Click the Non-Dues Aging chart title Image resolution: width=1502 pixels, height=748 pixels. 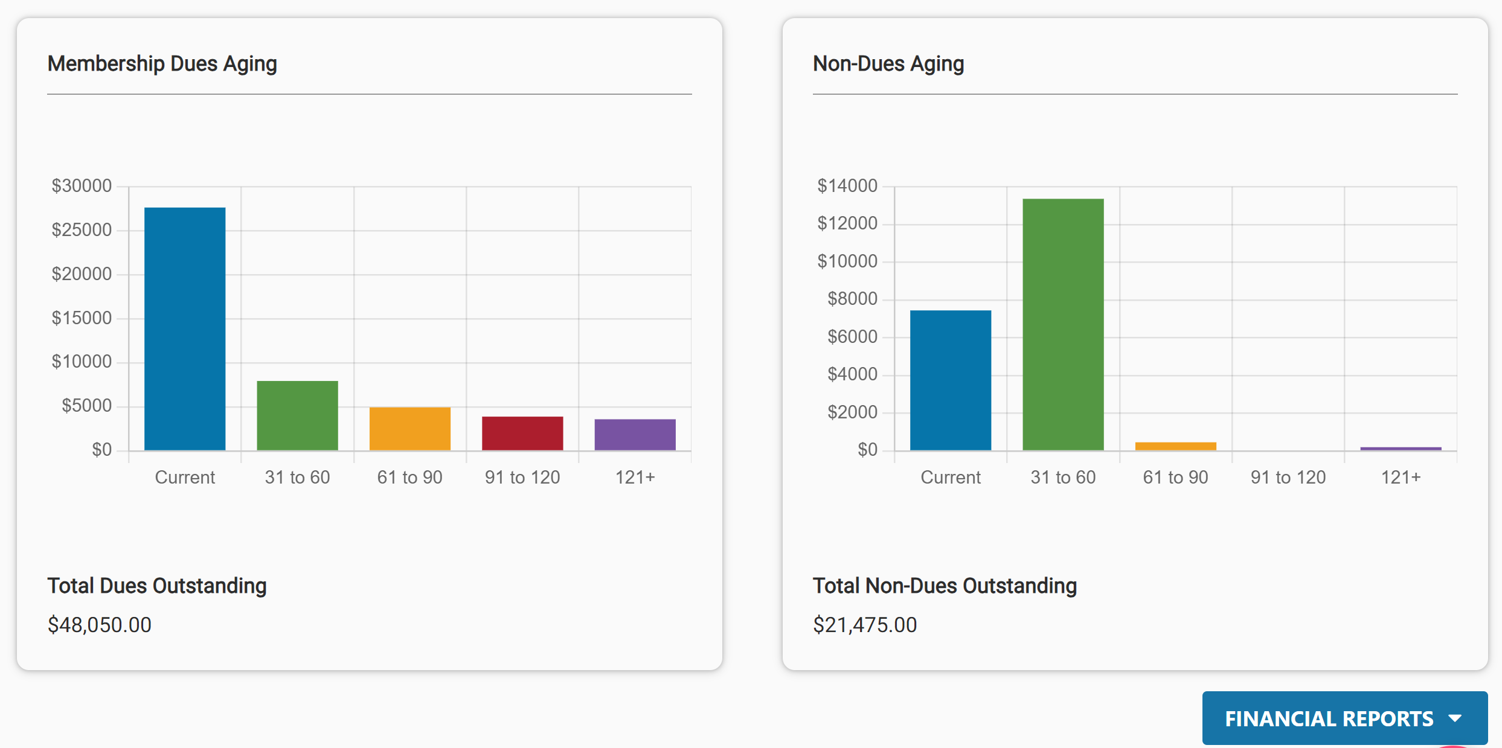click(x=888, y=63)
